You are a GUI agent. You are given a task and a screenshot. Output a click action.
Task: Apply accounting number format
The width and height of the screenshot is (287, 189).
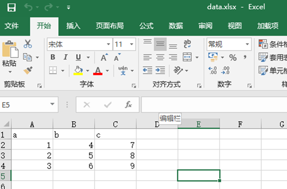click(213, 57)
